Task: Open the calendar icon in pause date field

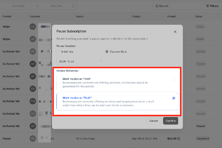Action: (101, 61)
